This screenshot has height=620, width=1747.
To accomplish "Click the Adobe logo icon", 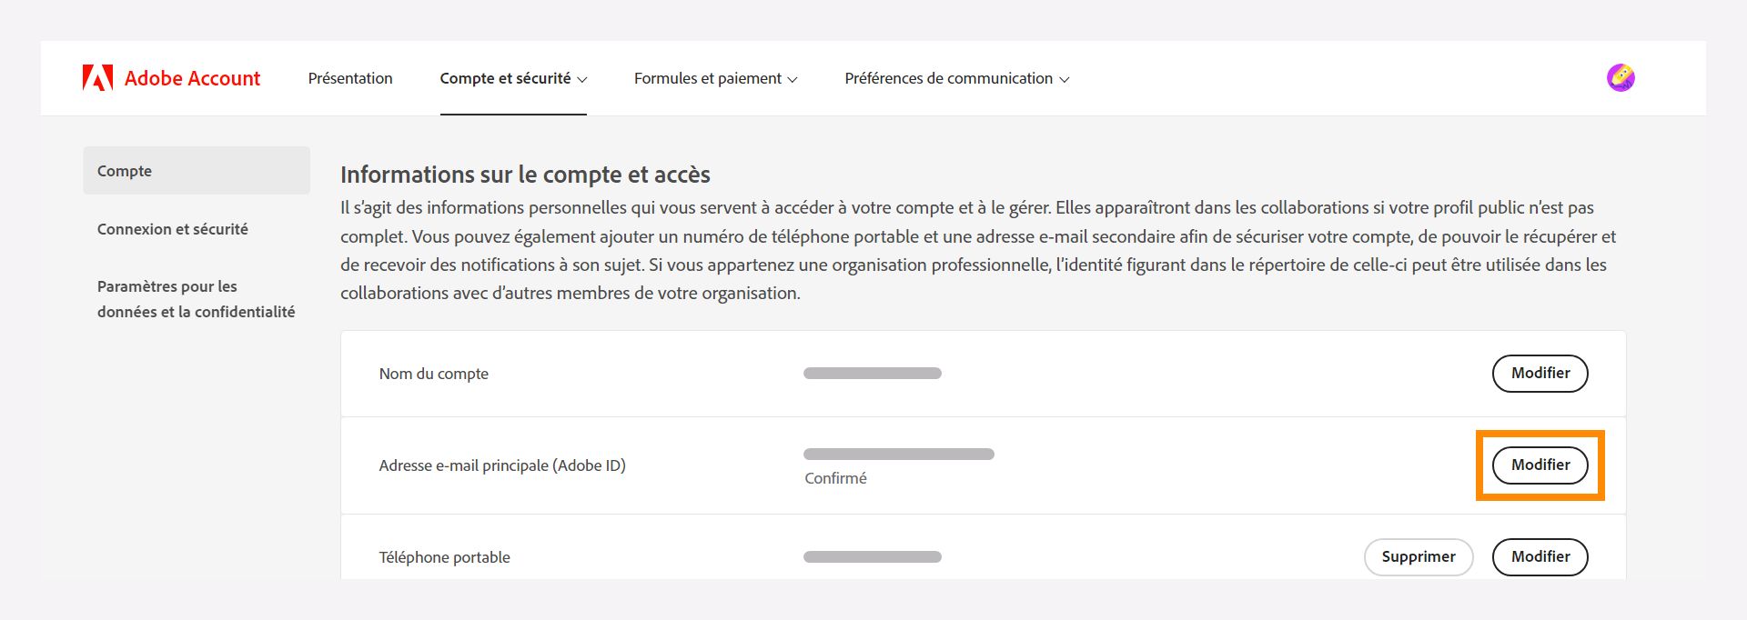I will pyautogui.click(x=98, y=77).
